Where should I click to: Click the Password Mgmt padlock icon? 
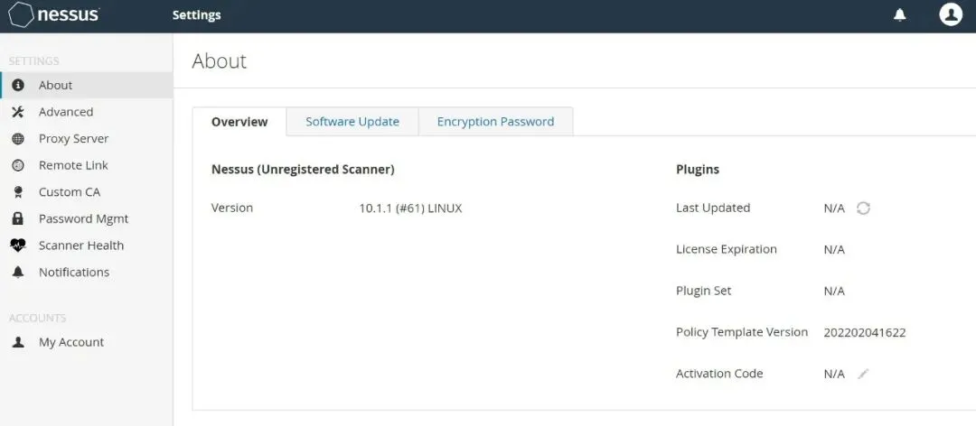pos(18,218)
